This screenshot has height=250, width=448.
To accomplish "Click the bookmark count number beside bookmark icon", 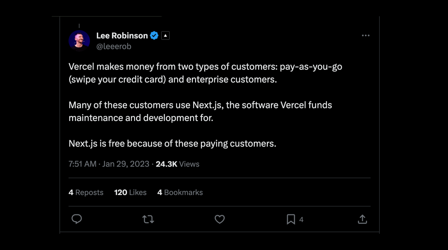I will (x=301, y=220).
